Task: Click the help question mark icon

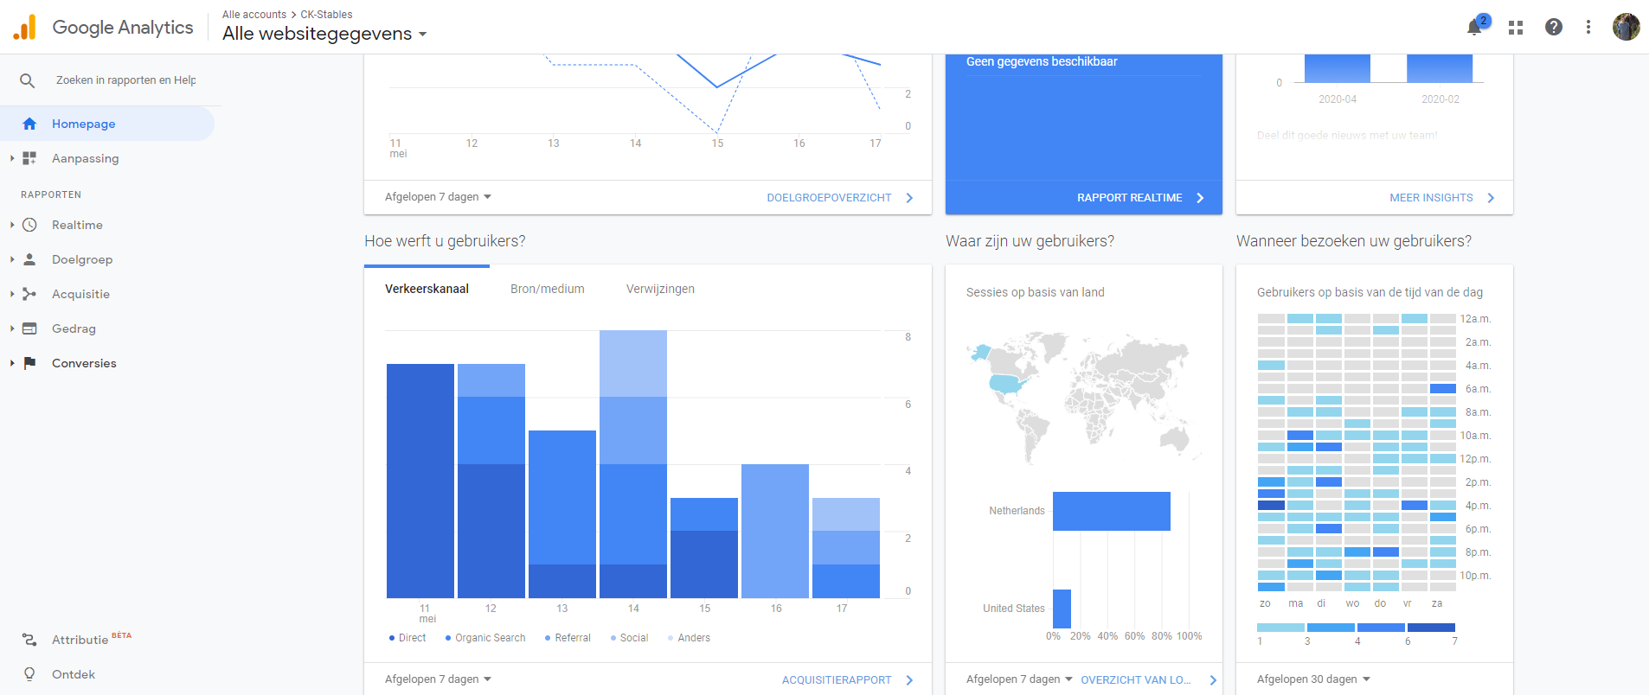Action: point(1554,28)
